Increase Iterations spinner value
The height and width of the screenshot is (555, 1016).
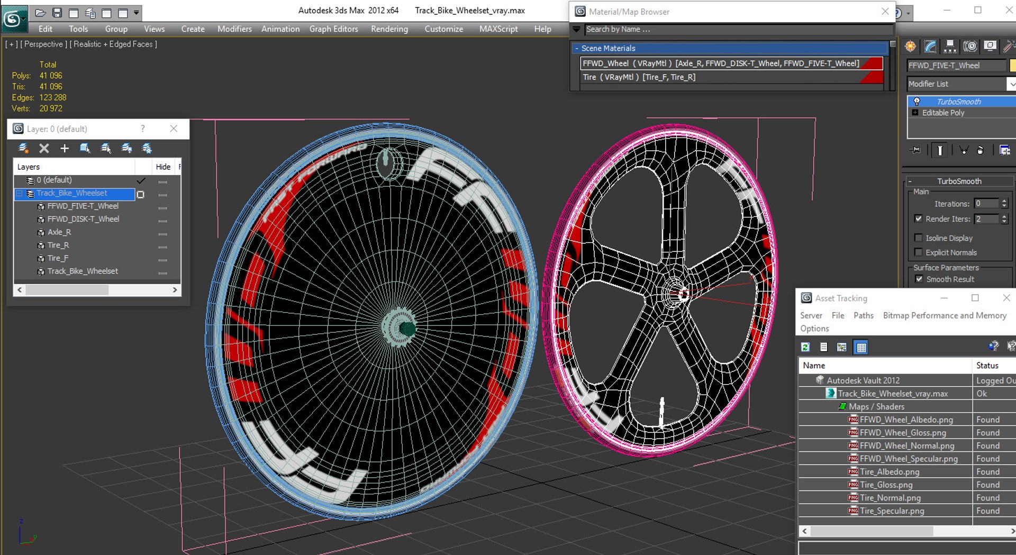coord(1004,201)
